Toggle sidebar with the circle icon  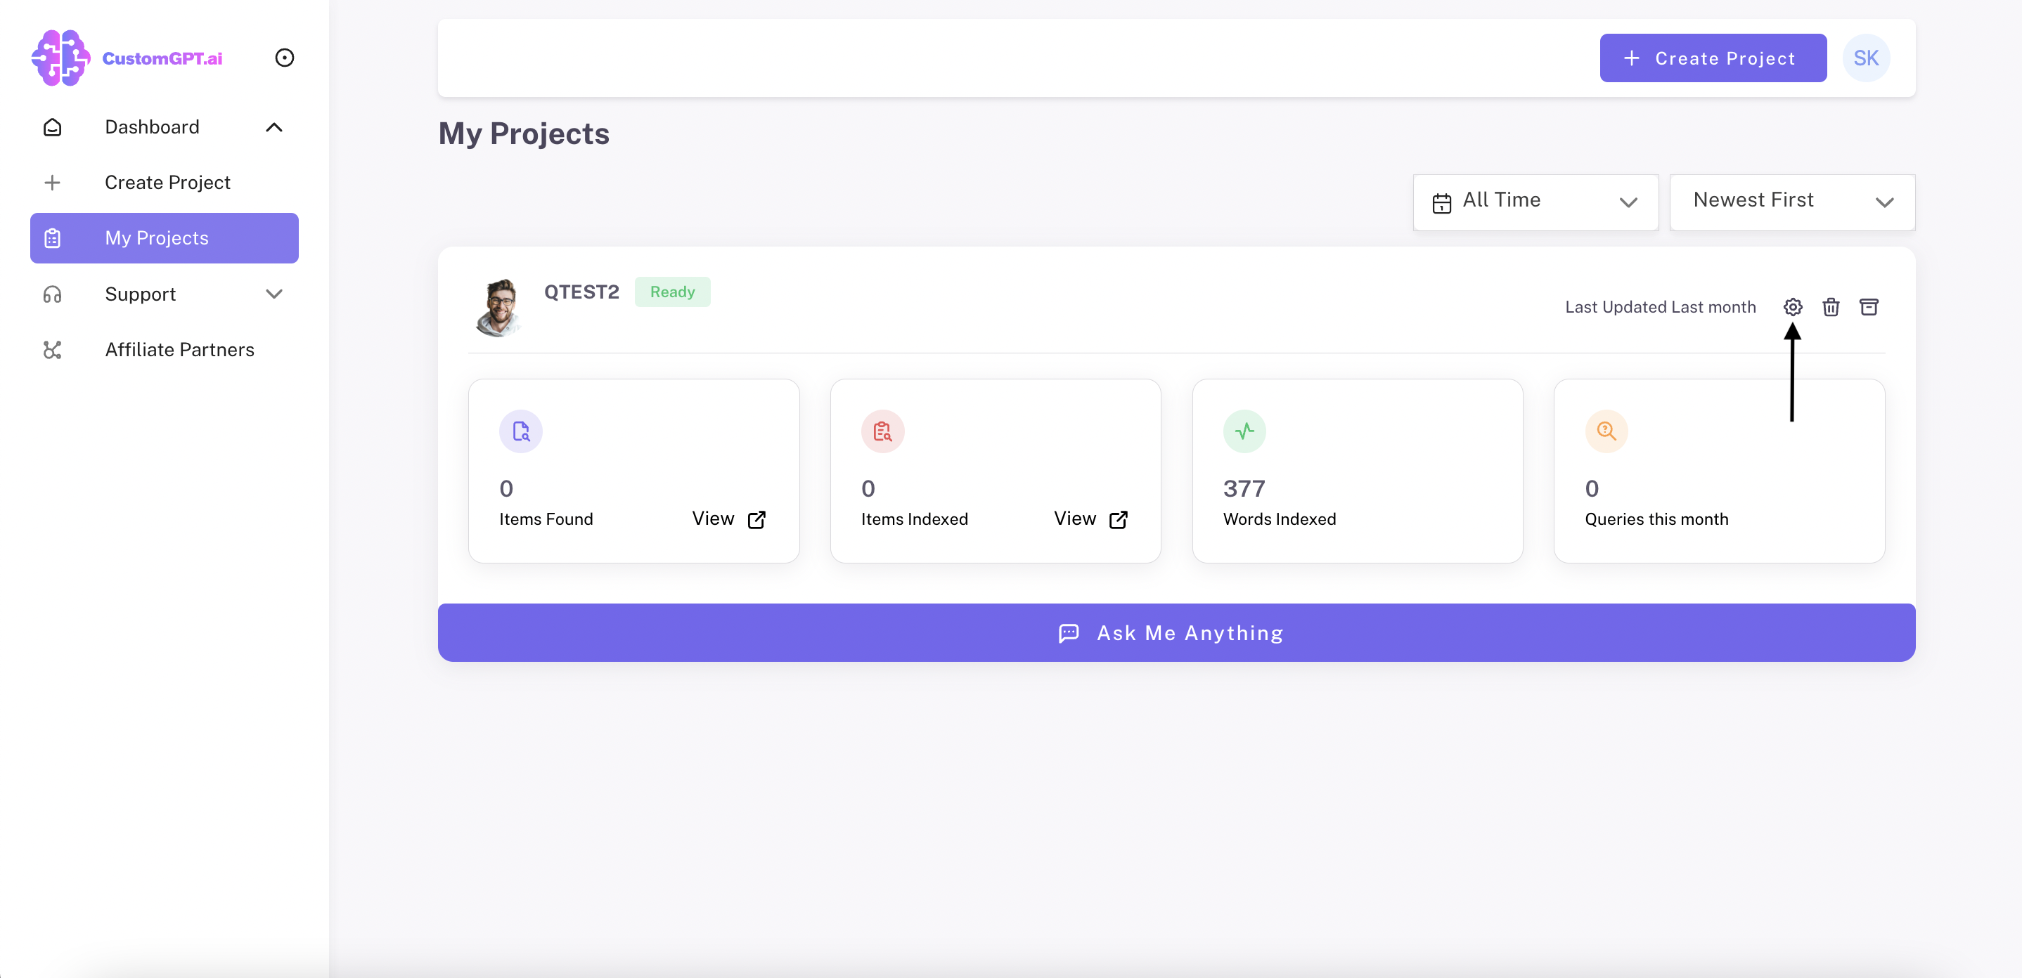(284, 58)
